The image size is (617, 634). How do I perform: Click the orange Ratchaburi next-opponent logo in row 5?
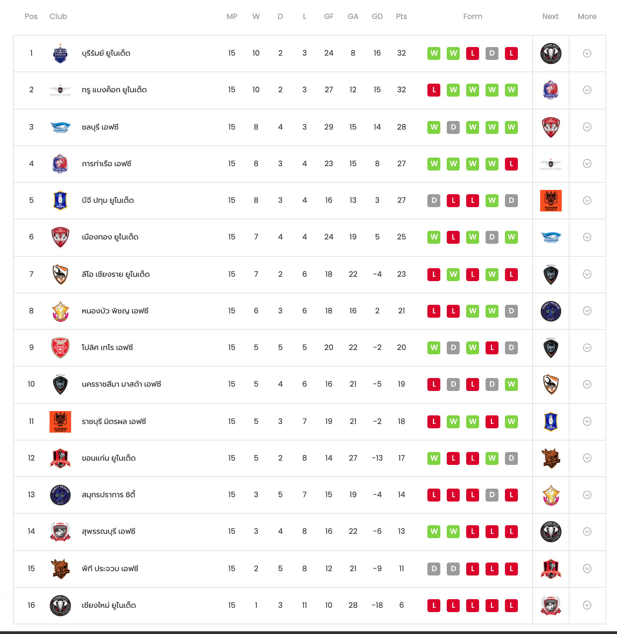click(551, 201)
